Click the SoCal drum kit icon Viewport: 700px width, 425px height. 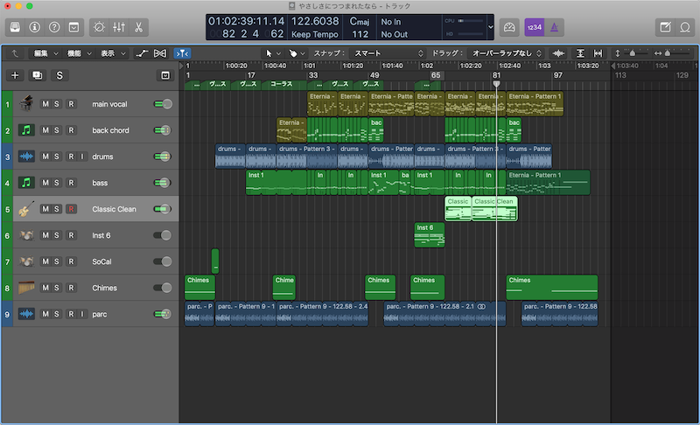point(26,261)
